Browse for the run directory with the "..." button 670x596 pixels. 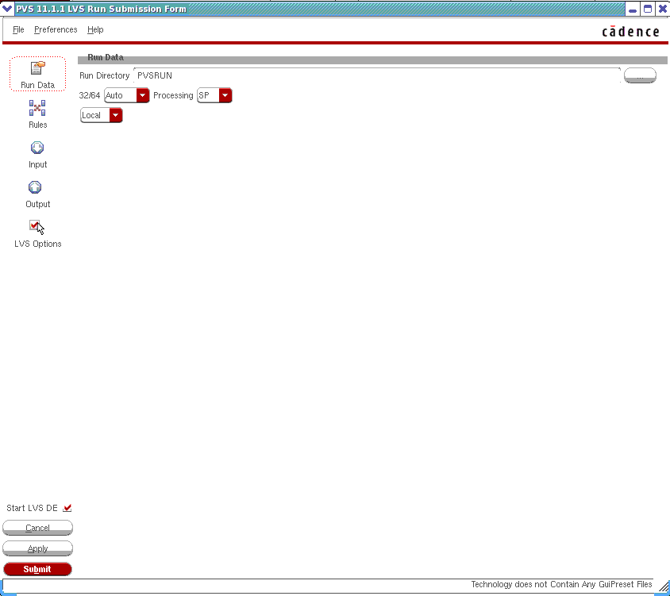pos(640,75)
